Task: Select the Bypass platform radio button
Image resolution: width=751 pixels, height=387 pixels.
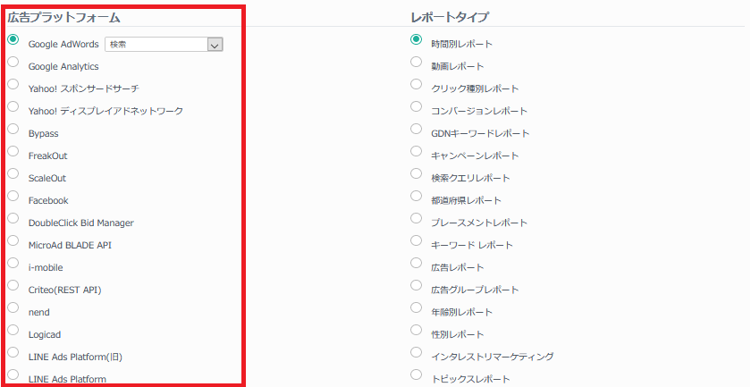Action: click(x=13, y=129)
